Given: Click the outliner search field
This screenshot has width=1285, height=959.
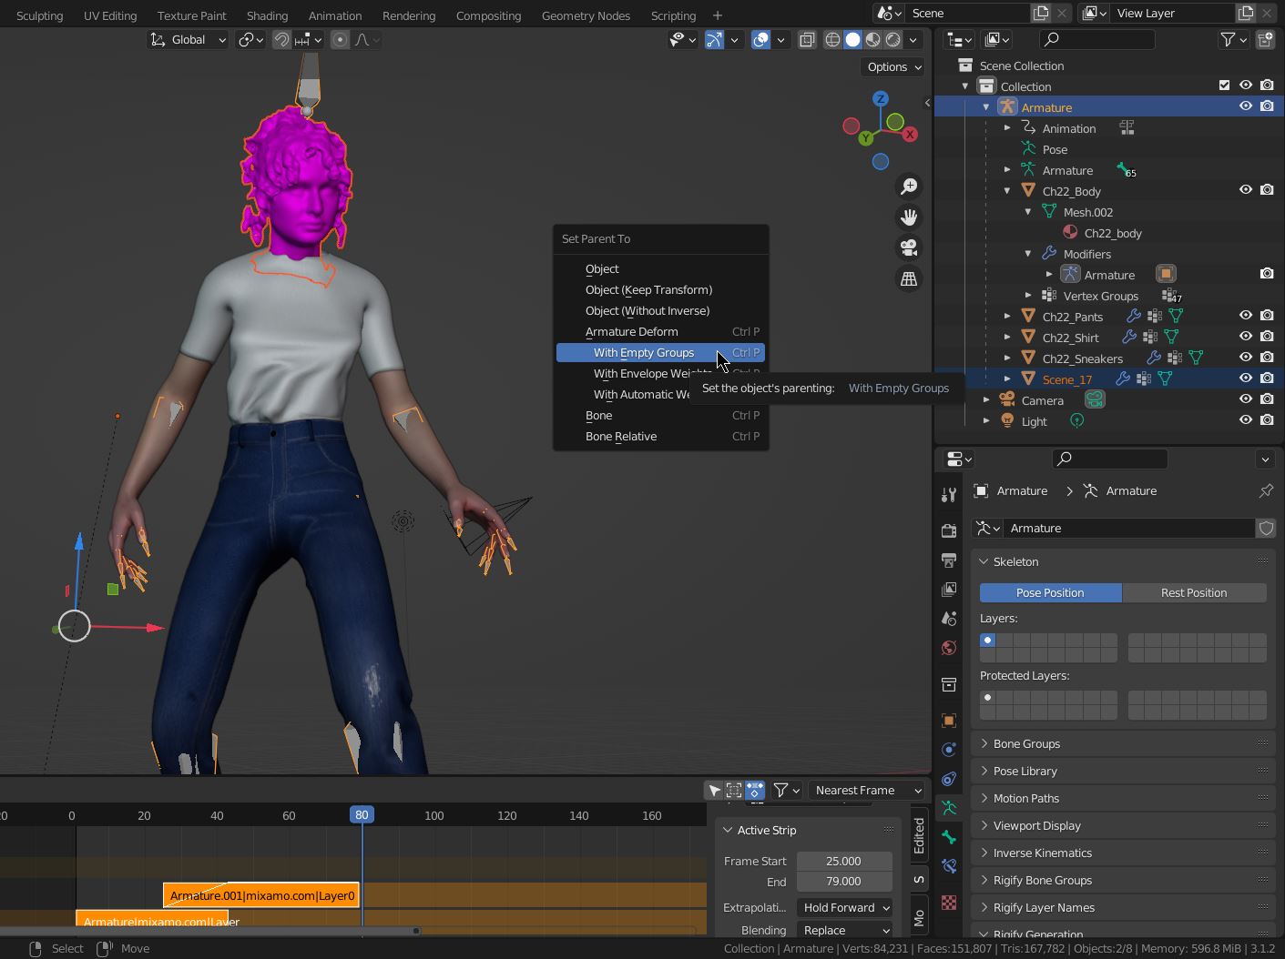Looking at the screenshot, I should [x=1097, y=39].
